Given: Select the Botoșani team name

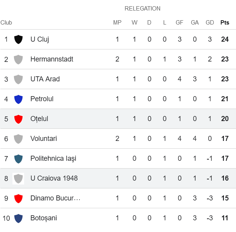Looking at the screenshot, I should (x=44, y=218).
